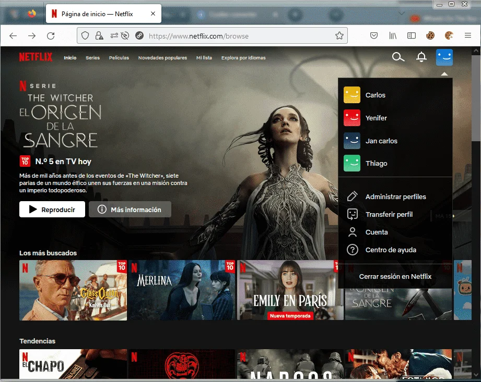Open the Cobra Kai red snake thumbnail
This screenshot has width=481, height=382.
pyautogui.click(x=182, y=364)
